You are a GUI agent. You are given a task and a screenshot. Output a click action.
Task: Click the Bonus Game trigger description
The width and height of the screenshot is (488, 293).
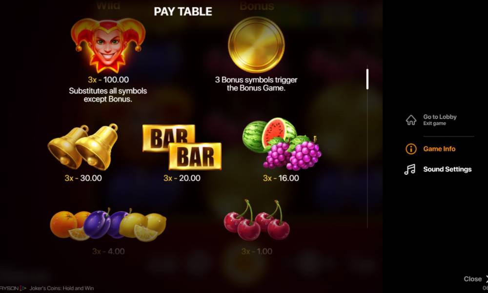point(256,84)
